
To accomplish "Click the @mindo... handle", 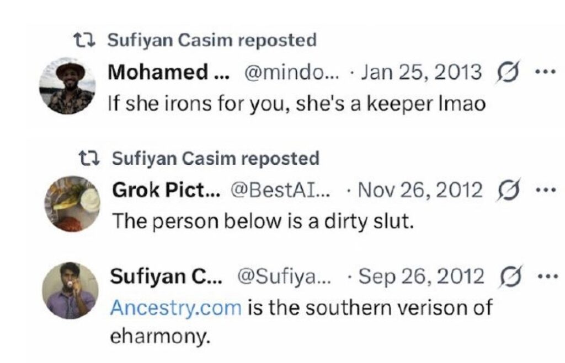I will click(282, 72).
